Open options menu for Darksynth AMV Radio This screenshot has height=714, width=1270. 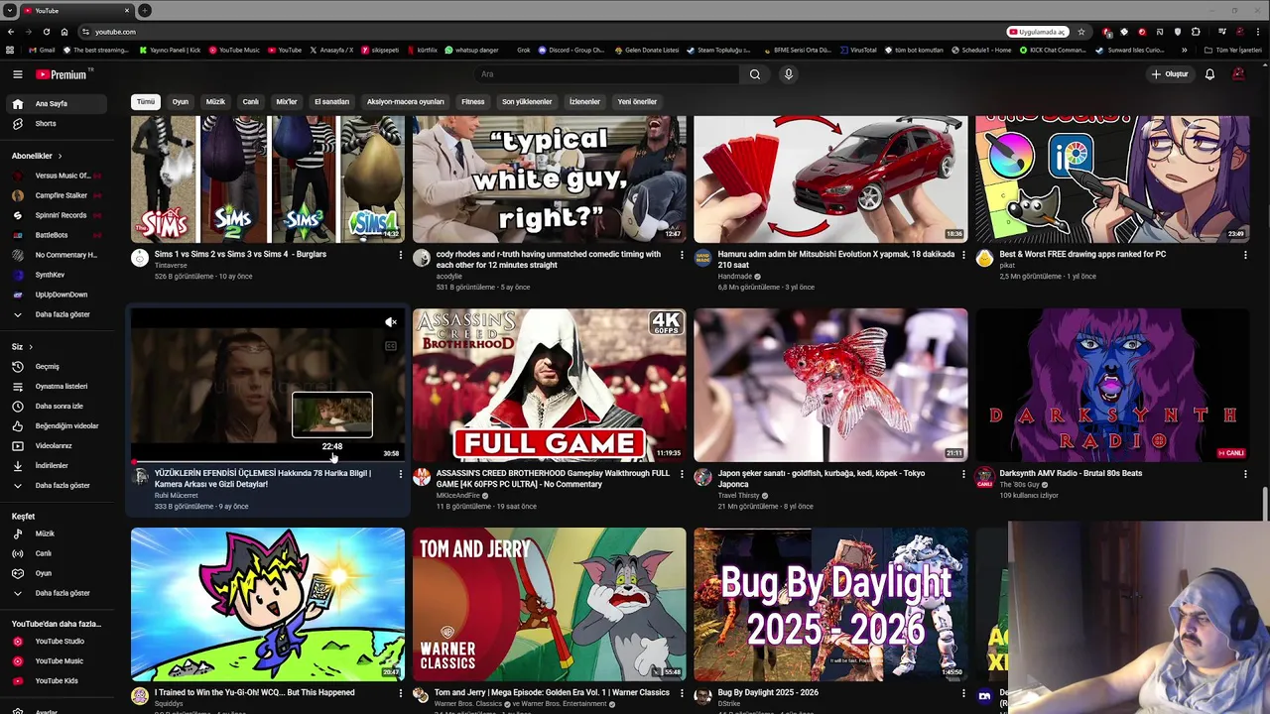(x=1245, y=474)
